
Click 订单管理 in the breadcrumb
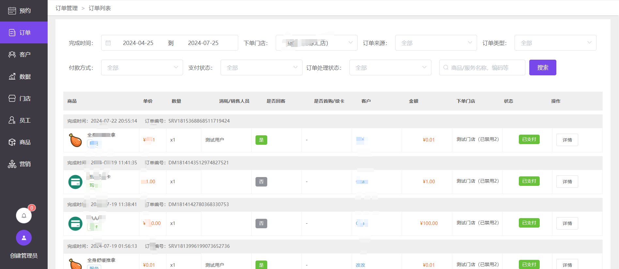tap(67, 8)
